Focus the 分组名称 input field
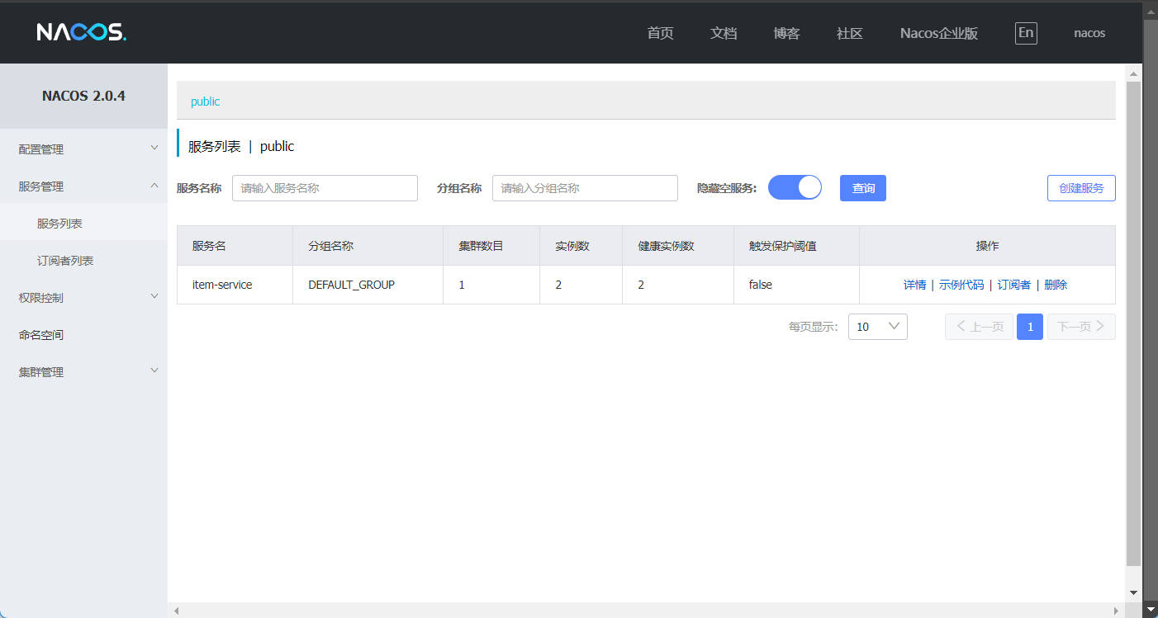 [x=585, y=188]
